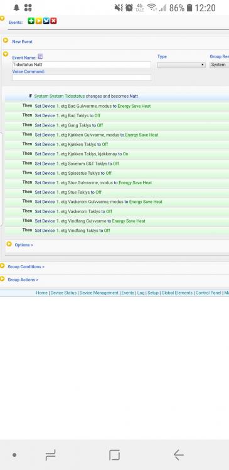Select the IF Tidsstatus becomes Natt trigger row

coord(117,97)
